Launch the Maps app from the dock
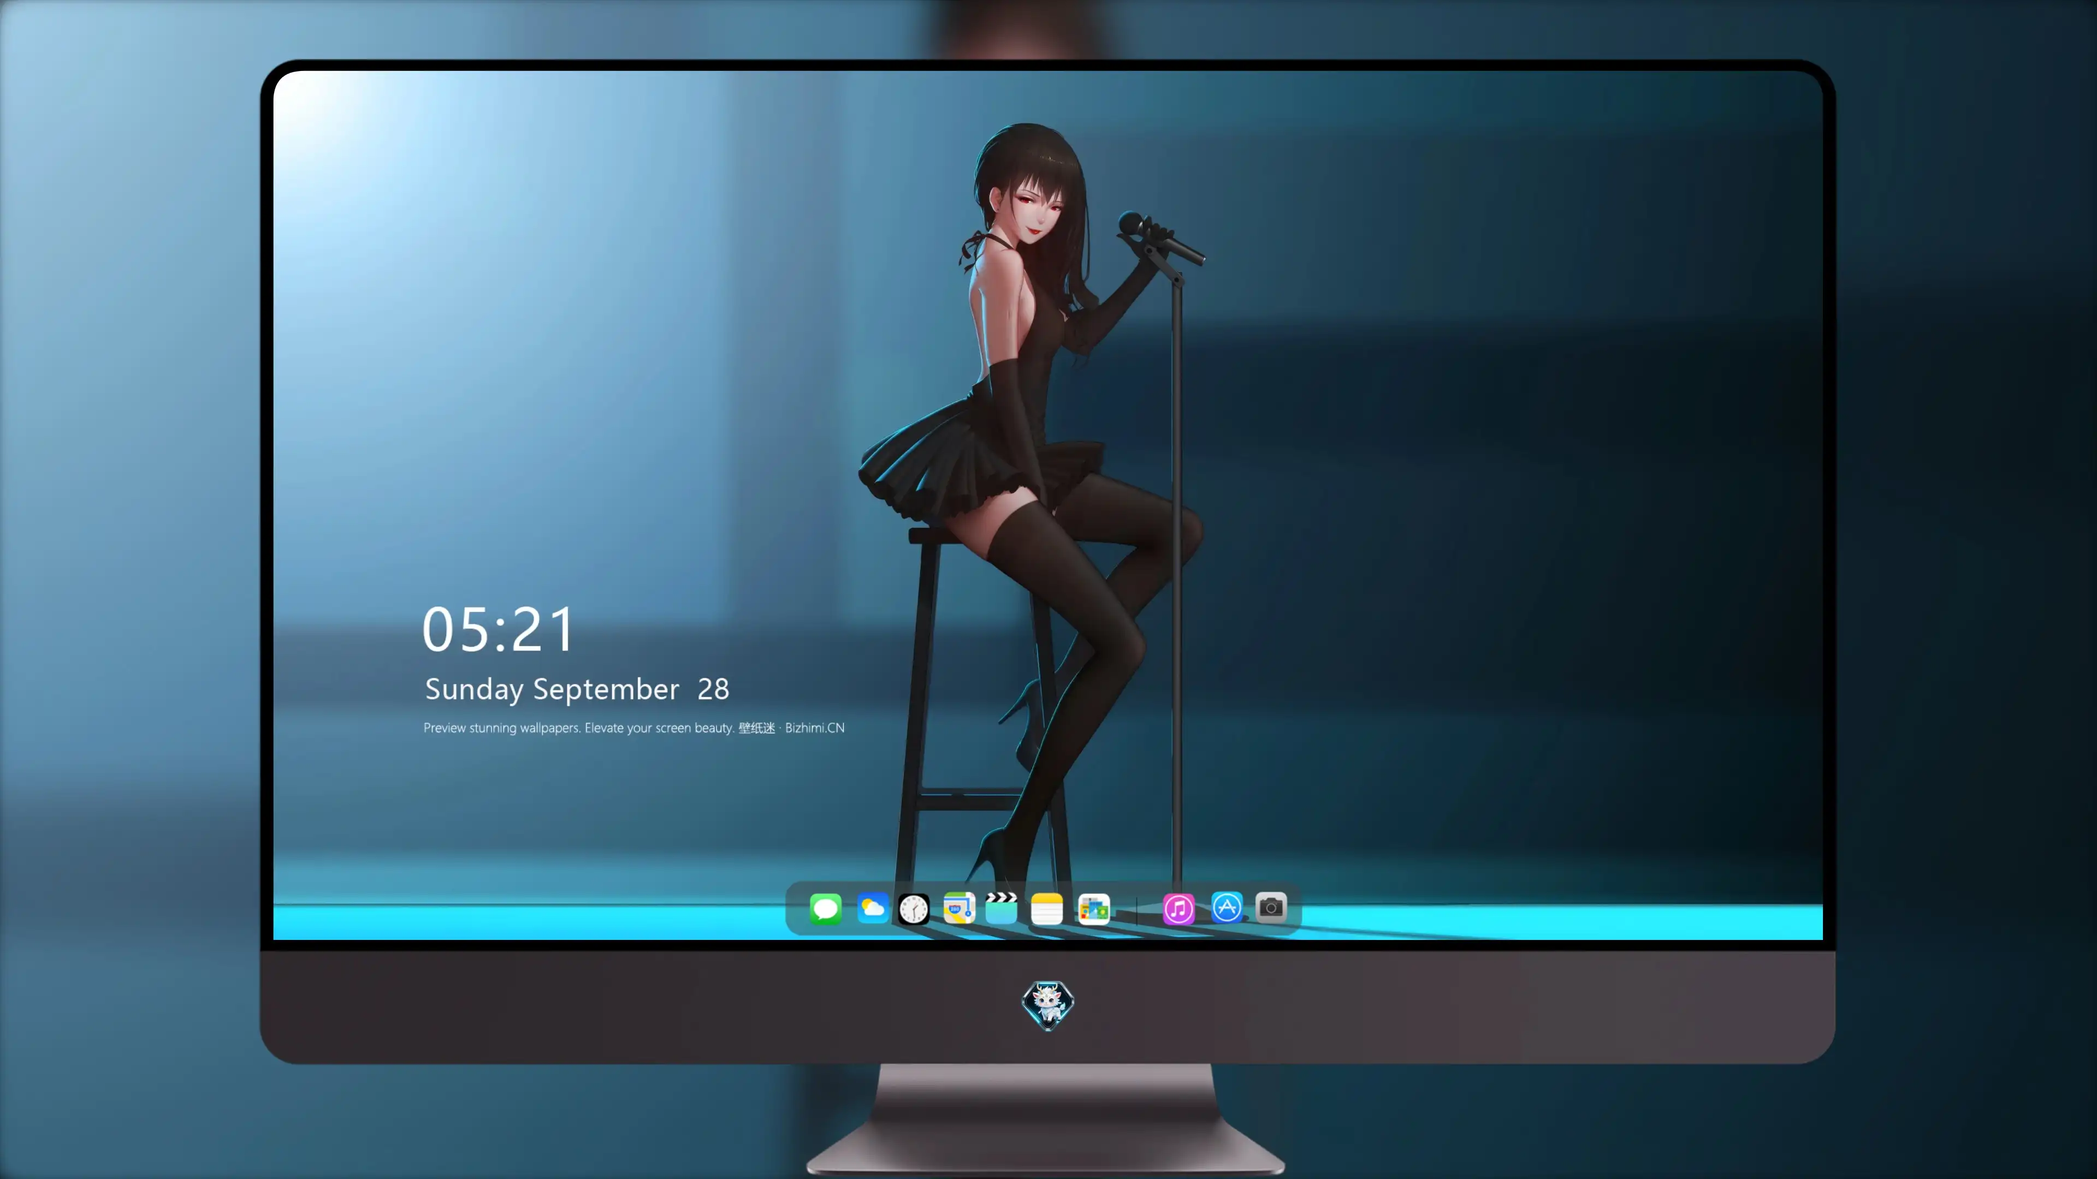Image resolution: width=2097 pixels, height=1179 pixels. click(959, 908)
